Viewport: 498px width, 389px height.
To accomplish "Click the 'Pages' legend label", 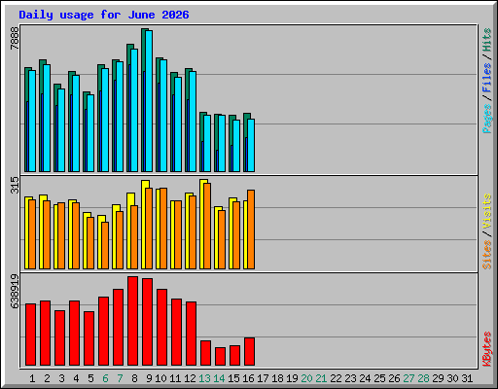I will coord(486,119).
